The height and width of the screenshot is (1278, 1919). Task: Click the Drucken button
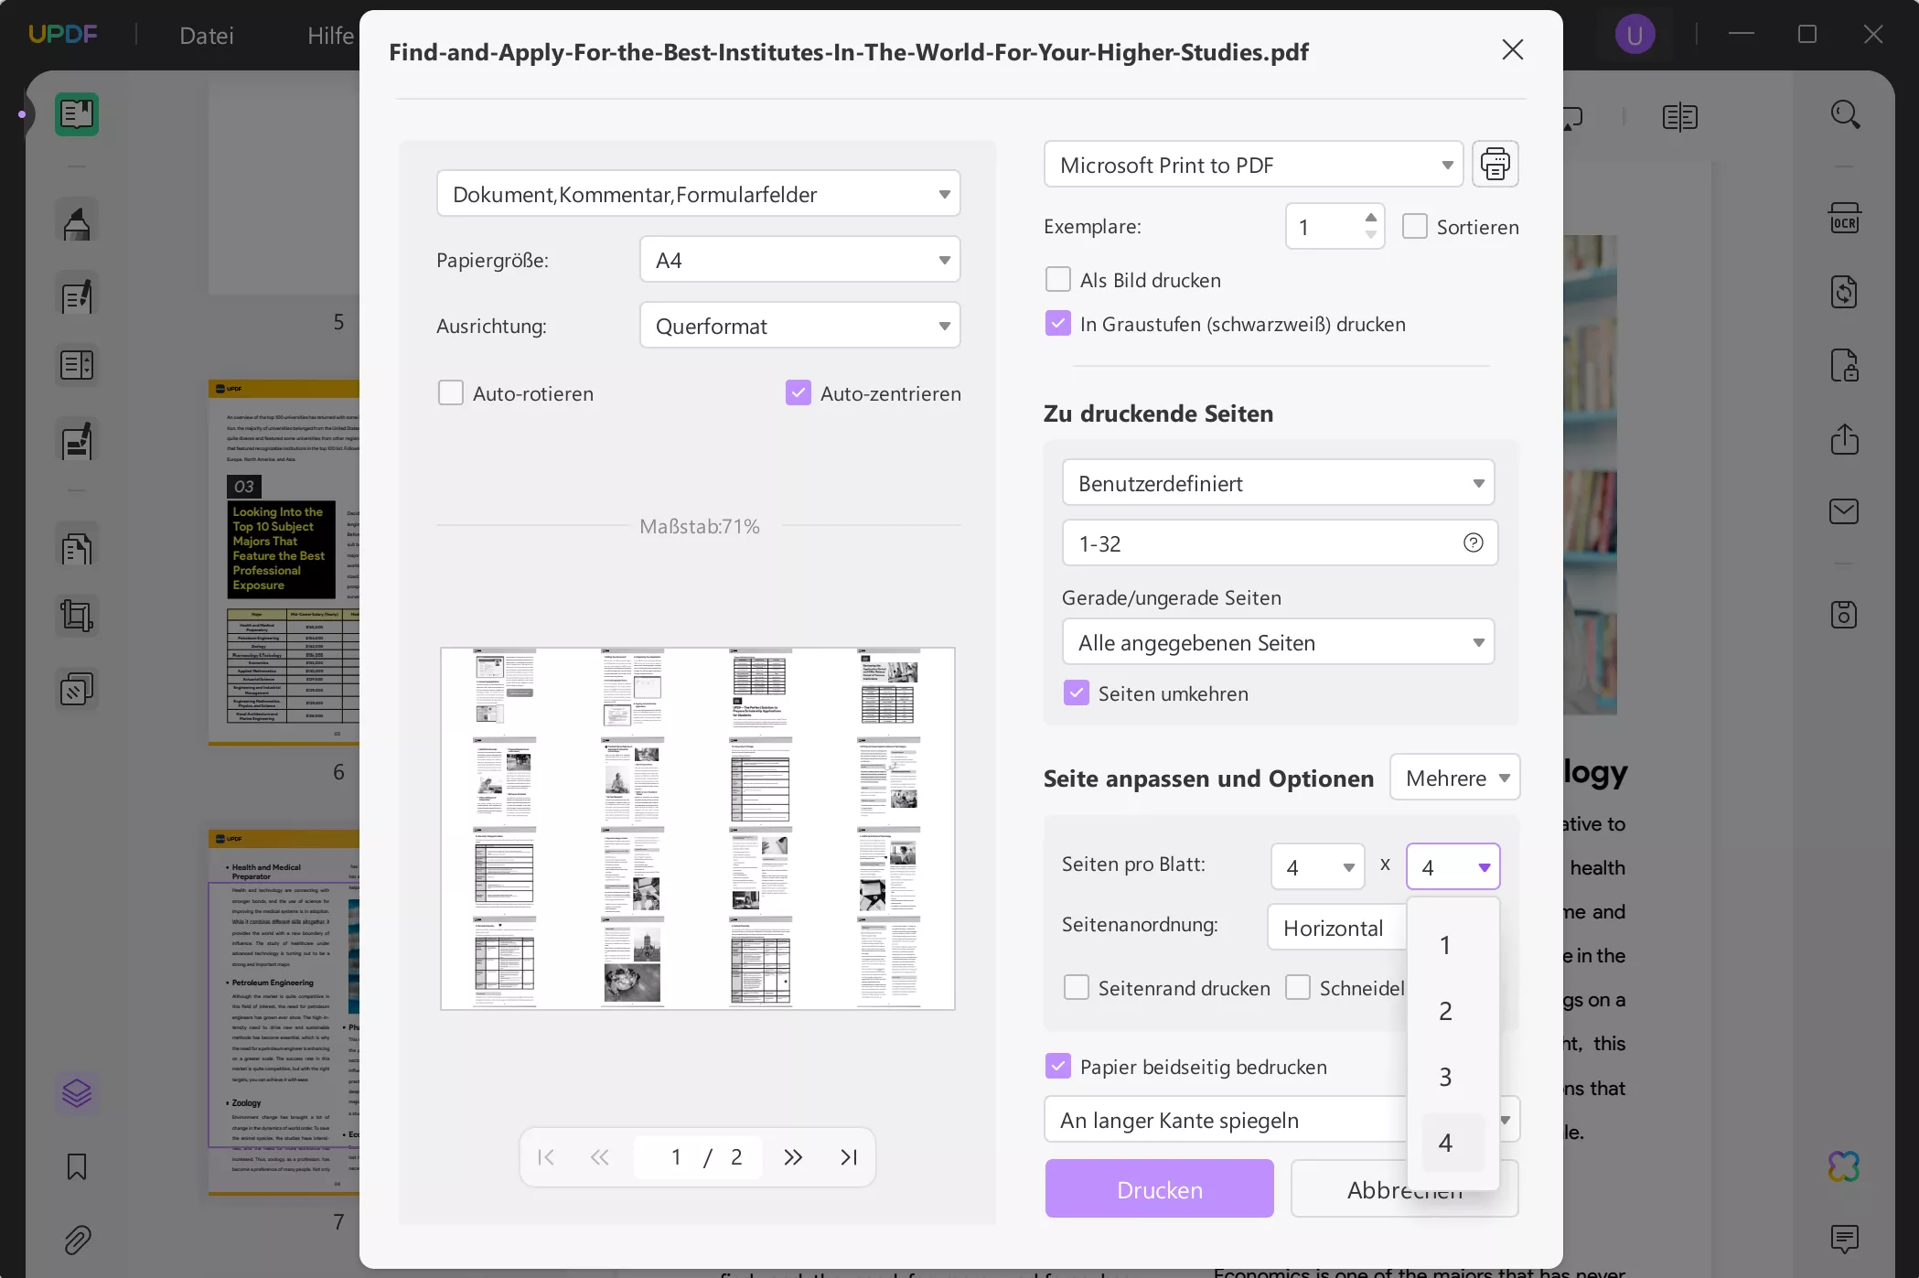[x=1159, y=1189]
